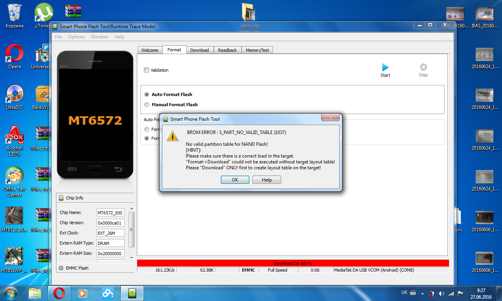This screenshot has height=301, width=502.
Task: Click OK in the BROM error dialog
Action: pyautogui.click(x=235, y=180)
